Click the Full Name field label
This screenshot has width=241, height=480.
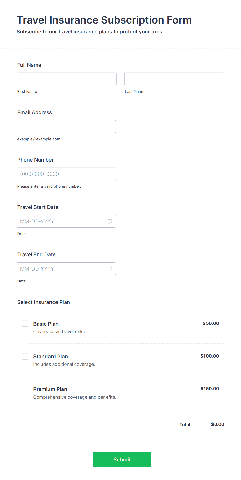point(29,65)
